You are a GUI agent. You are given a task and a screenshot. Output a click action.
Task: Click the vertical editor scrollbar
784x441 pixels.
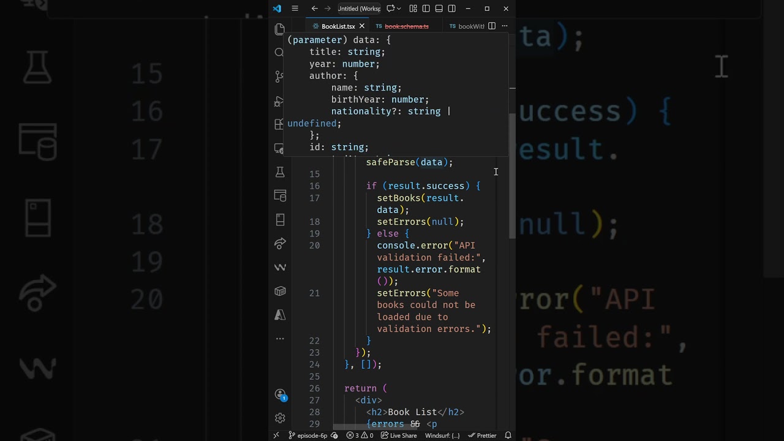pos(512,176)
